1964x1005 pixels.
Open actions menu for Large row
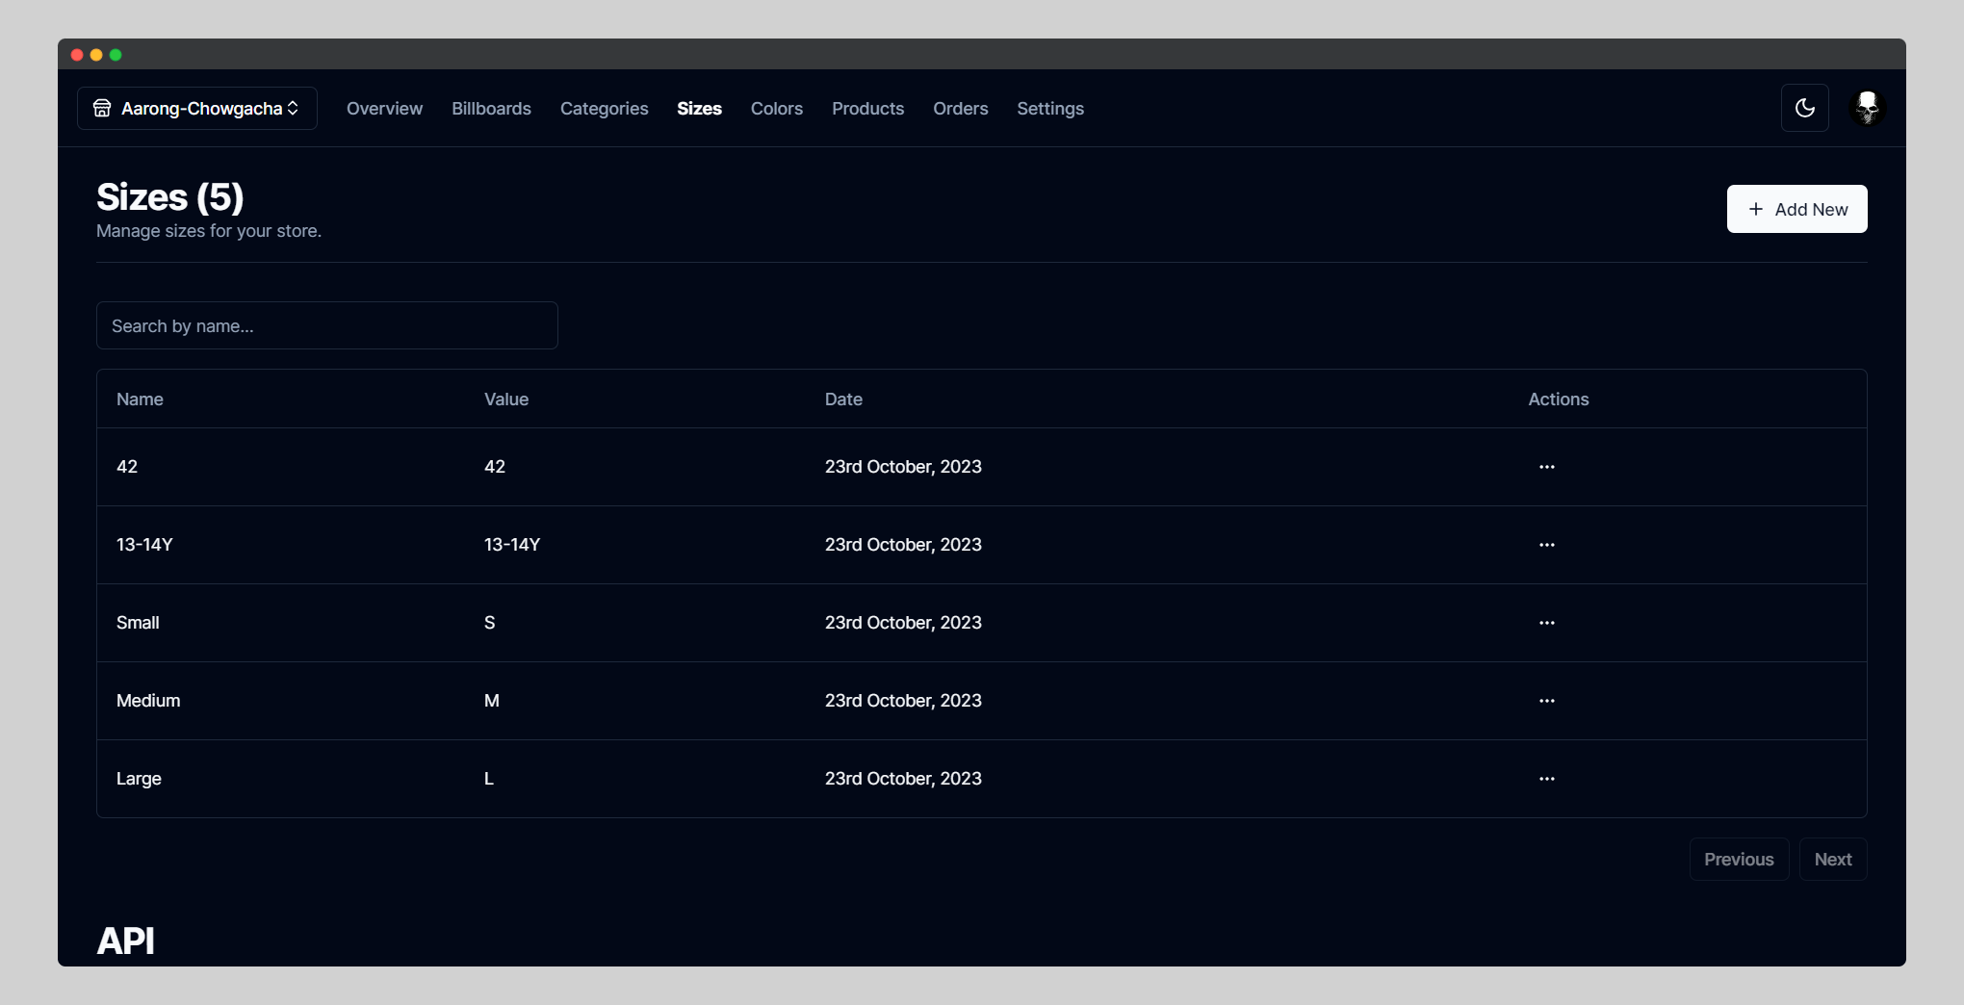[x=1546, y=779]
